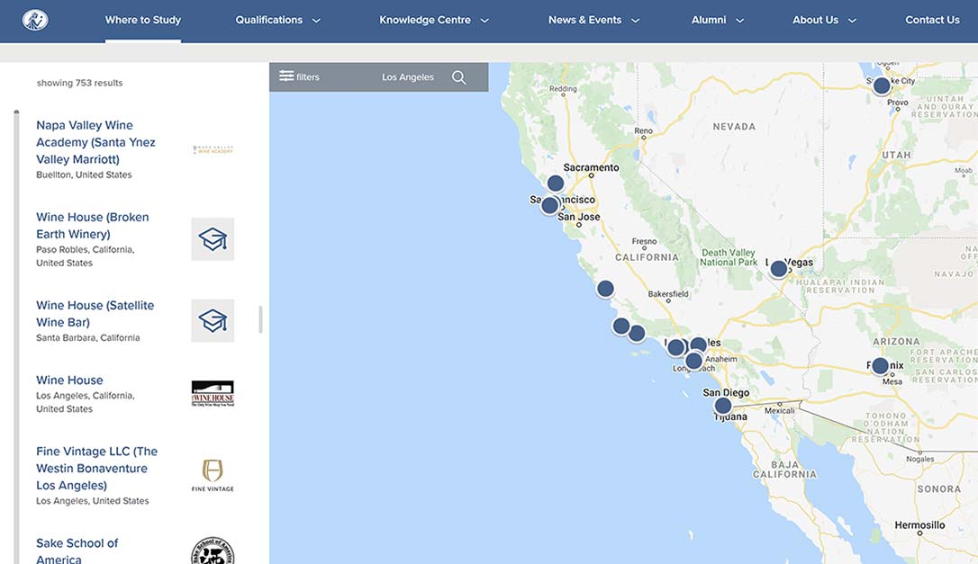Click graduation cap icon for Broken Earth Winery
978x564 pixels.
click(x=213, y=239)
